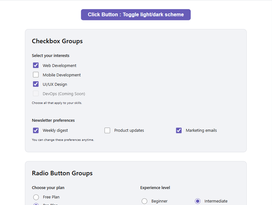
Task: Choose the Beginner experience level radio
Action: [x=144, y=201]
